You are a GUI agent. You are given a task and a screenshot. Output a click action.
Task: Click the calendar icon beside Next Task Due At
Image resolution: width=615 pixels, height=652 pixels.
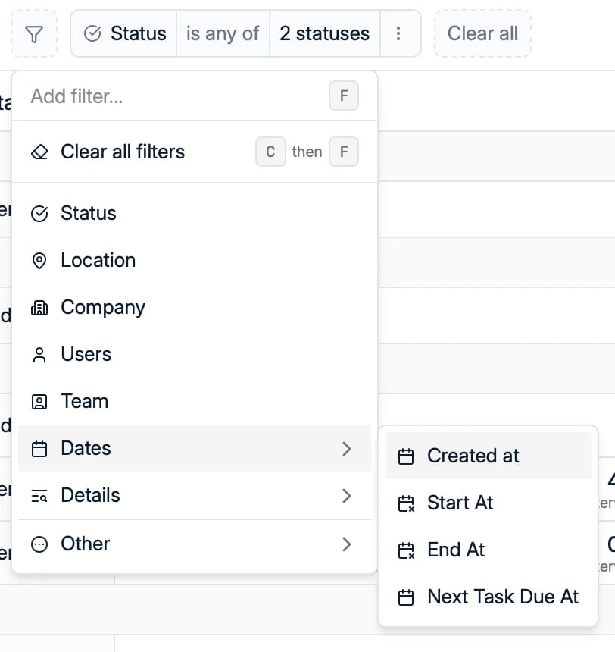(405, 597)
